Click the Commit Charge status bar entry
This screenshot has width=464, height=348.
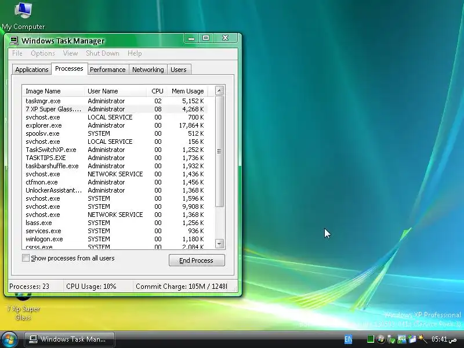click(x=182, y=287)
